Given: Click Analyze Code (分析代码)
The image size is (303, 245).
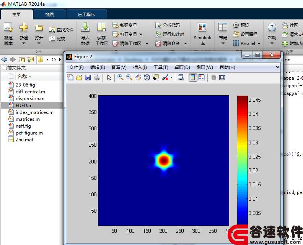Looking at the screenshot, I should (168, 25).
